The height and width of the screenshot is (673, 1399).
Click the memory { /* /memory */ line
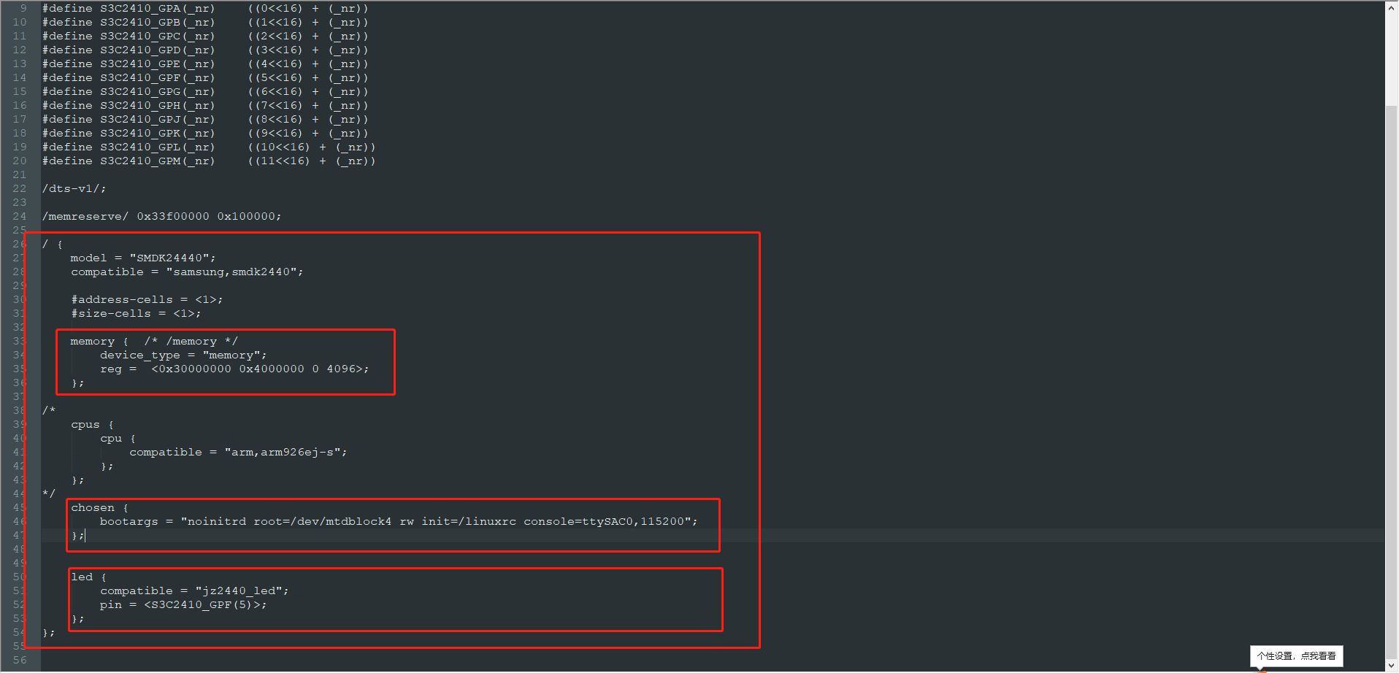[154, 342]
